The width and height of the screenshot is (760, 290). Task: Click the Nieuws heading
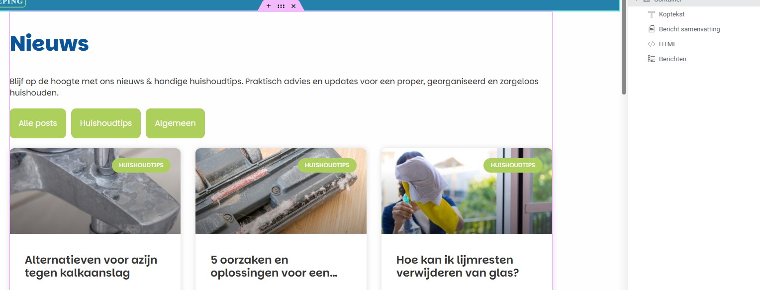49,43
